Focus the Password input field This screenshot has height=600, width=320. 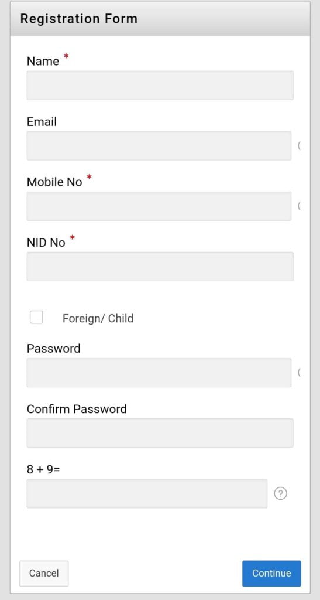point(159,372)
